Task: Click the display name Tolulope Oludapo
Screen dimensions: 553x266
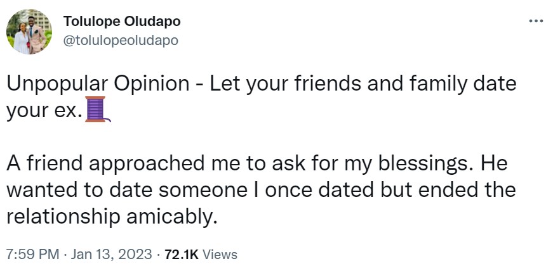Action: coord(122,22)
